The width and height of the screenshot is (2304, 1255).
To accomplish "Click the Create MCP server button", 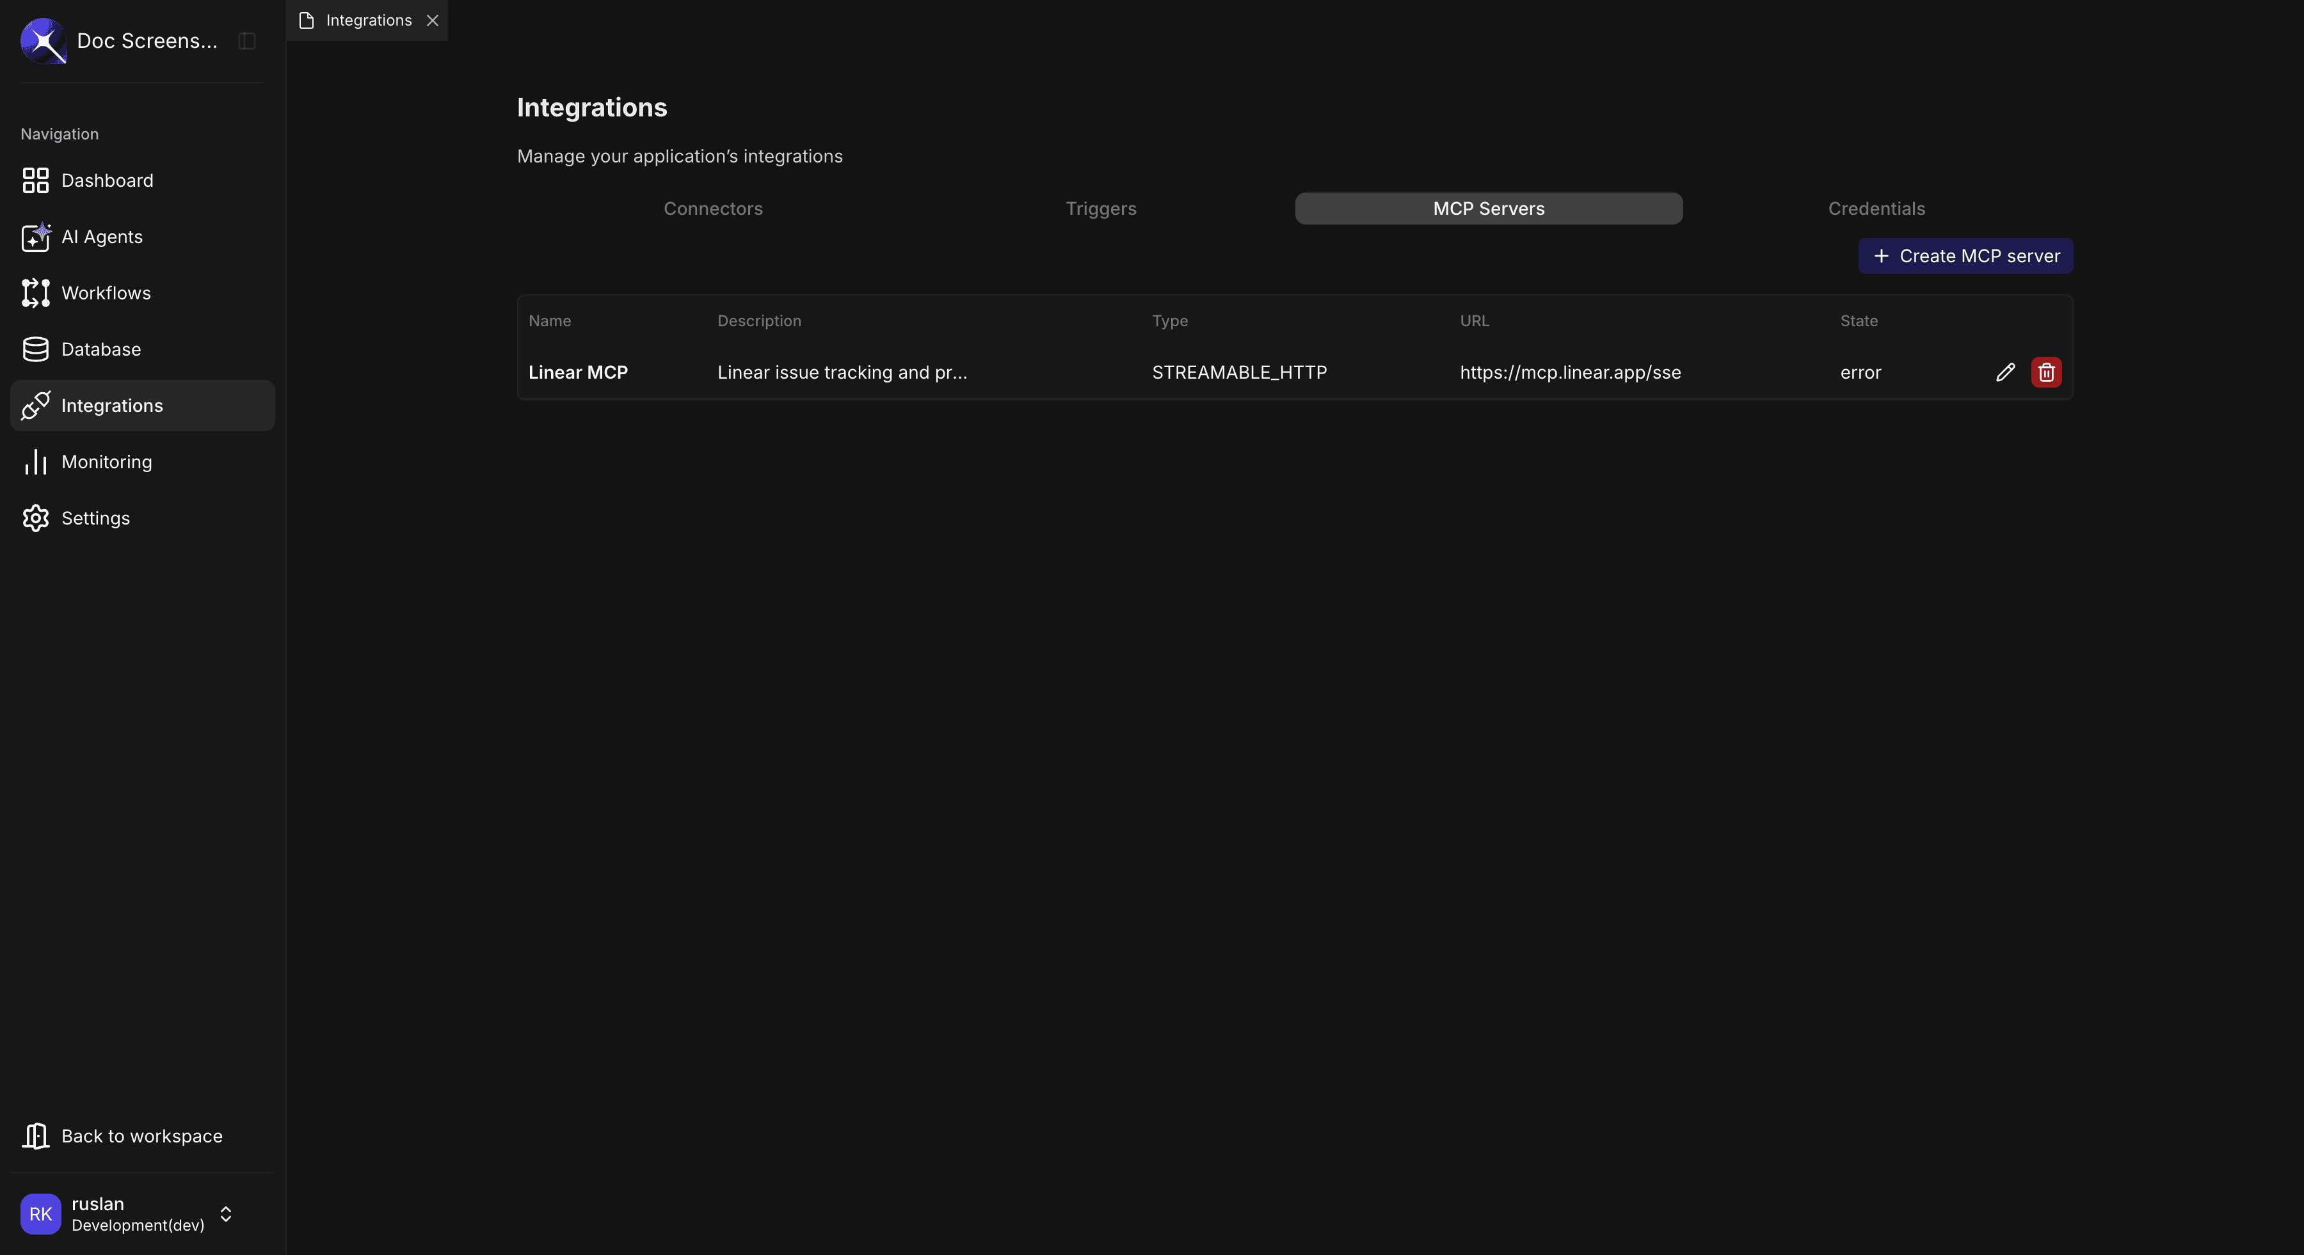I will (x=1965, y=256).
